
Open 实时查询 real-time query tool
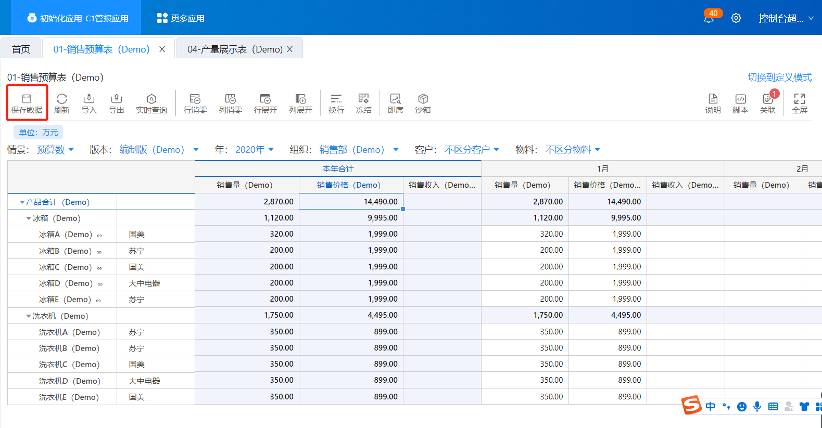151,103
